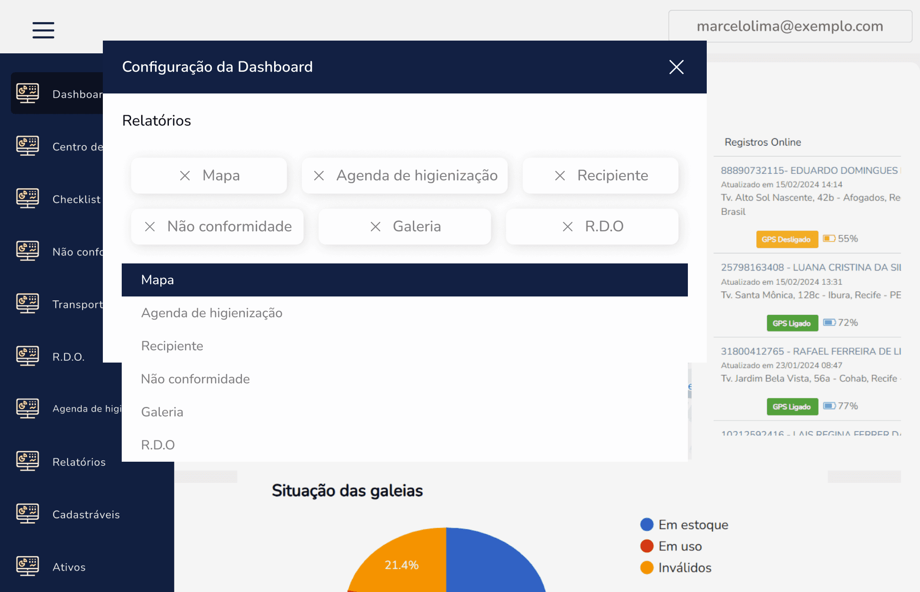
Task: Remove the Mapa chip with X
Action: (x=185, y=176)
